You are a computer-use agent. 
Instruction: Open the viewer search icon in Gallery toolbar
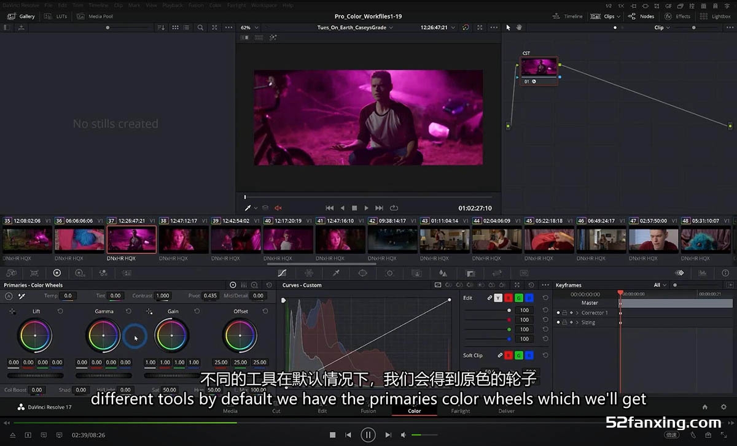[x=200, y=28]
